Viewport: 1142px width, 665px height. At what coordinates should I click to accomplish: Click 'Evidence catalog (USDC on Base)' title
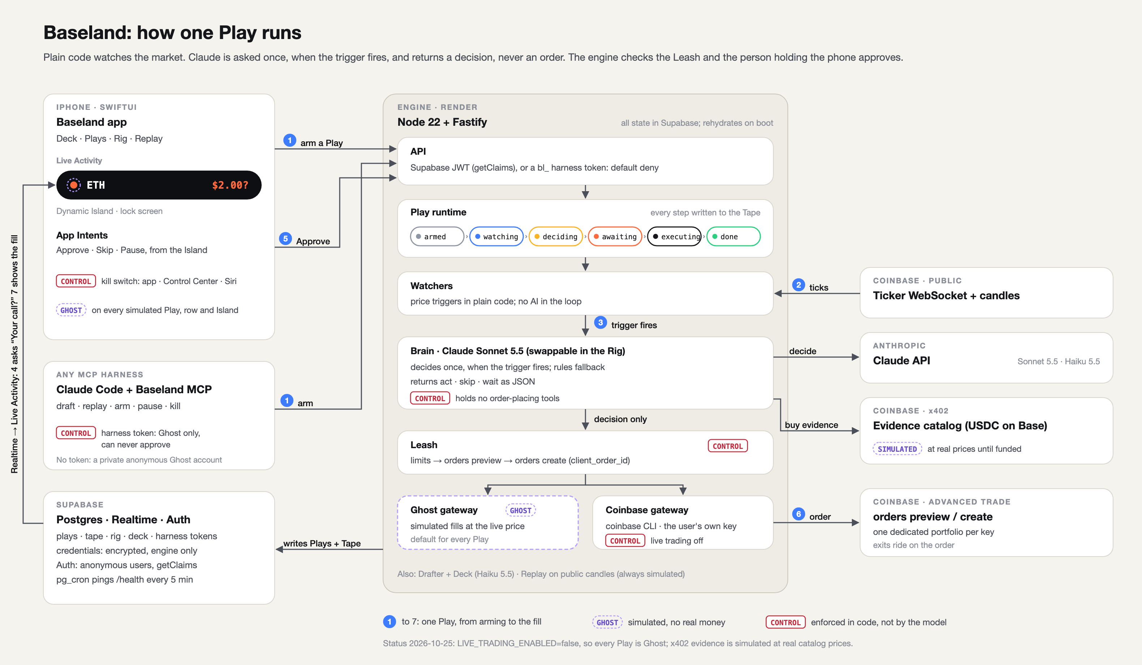pos(960,426)
